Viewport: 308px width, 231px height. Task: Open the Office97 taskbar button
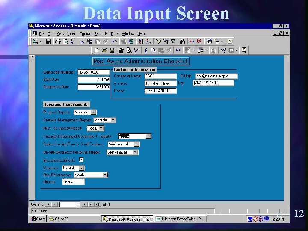[x=74, y=219]
